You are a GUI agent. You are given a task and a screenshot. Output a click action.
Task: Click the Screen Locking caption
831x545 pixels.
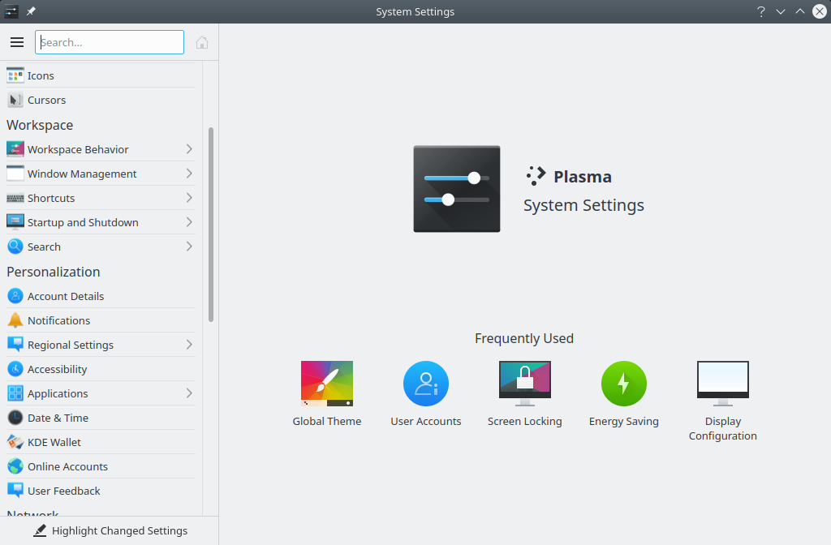click(525, 421)
